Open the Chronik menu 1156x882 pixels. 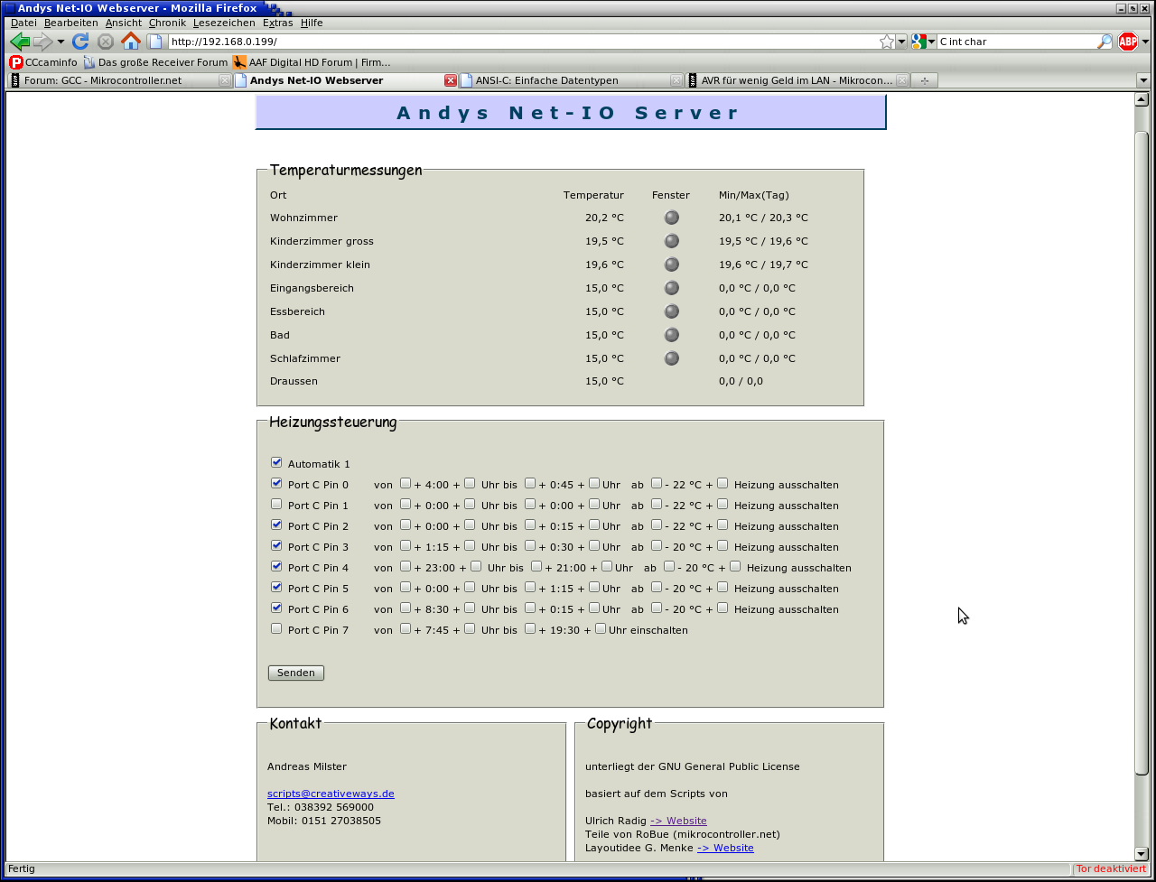[x=167, y=23]
